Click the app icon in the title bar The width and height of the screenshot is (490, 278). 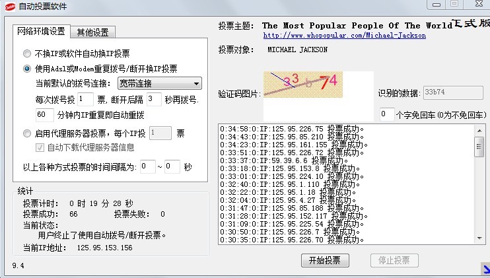[x=8, y=6]
